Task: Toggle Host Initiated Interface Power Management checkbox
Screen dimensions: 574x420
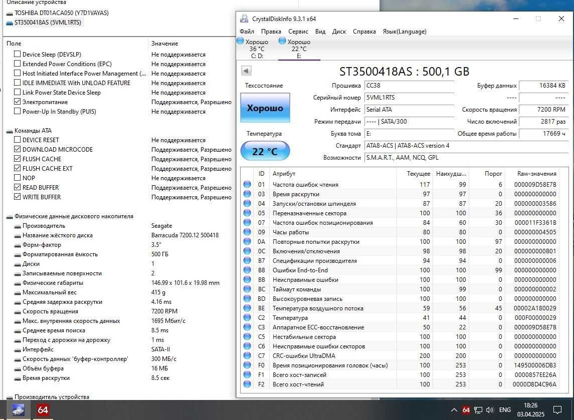Action: coord(17,73)
